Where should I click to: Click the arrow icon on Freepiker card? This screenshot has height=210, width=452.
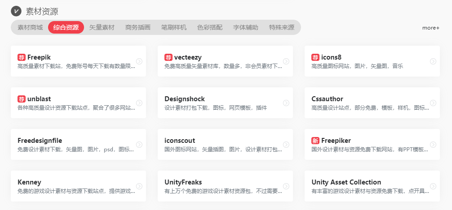tap(433, 145)
